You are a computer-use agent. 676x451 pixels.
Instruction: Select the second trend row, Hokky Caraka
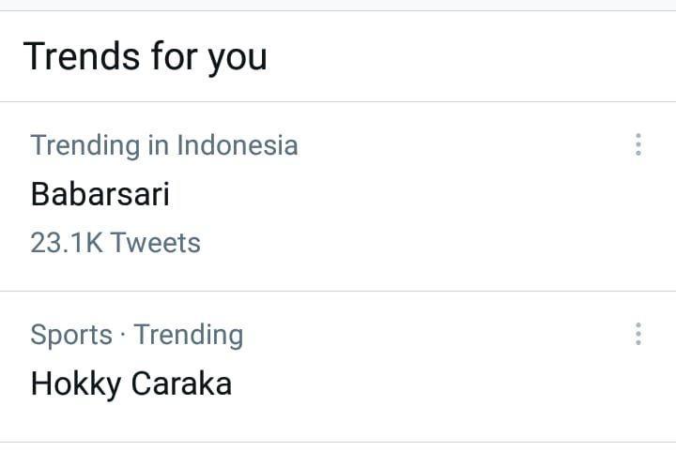click(338, 367)
